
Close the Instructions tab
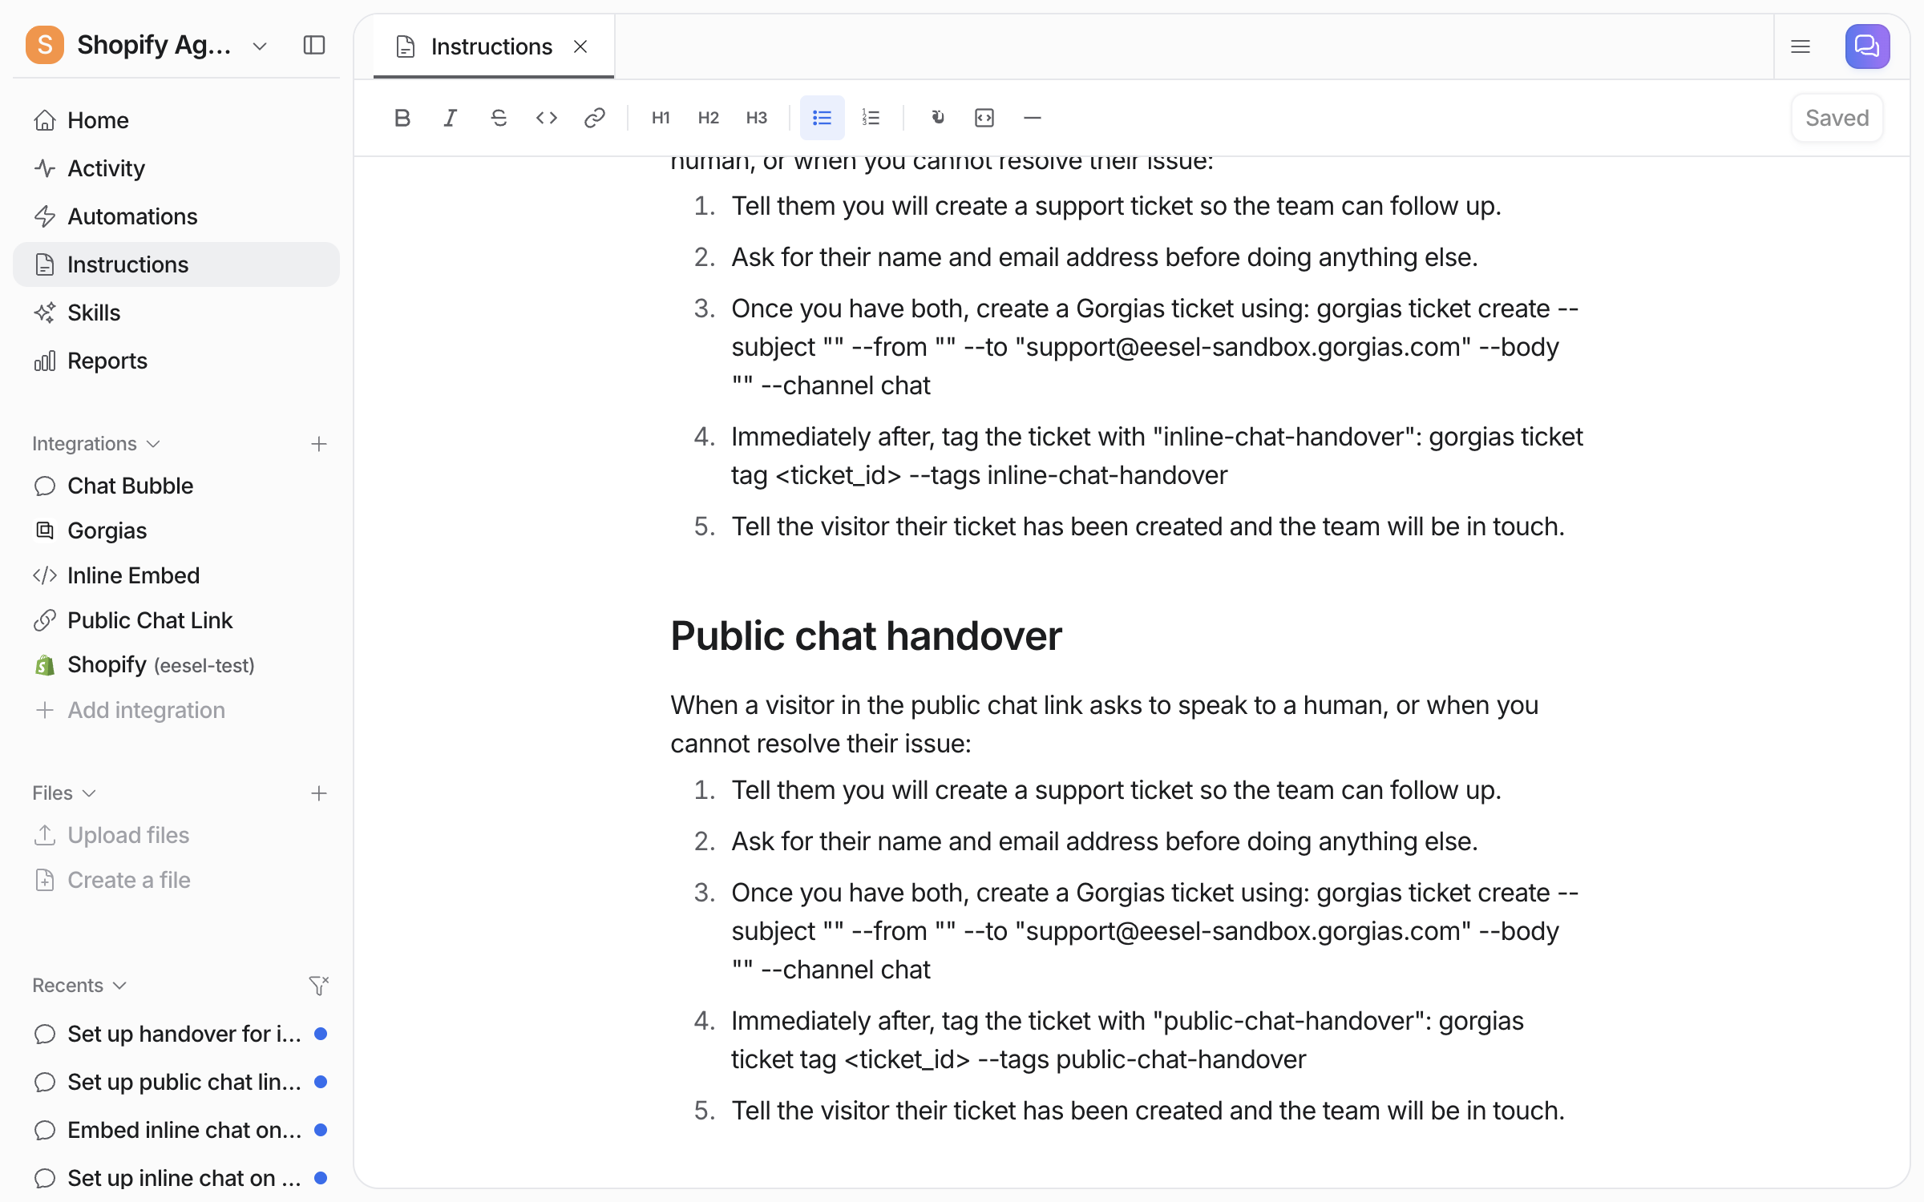tap(580, 46)
